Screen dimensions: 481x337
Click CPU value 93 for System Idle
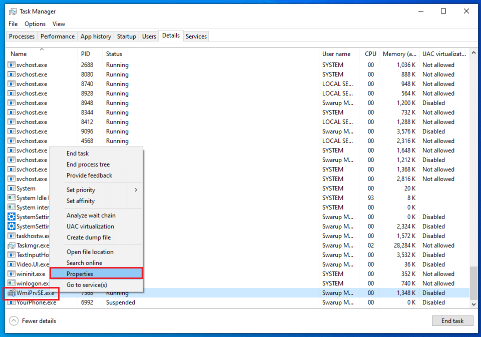(371, 197)
